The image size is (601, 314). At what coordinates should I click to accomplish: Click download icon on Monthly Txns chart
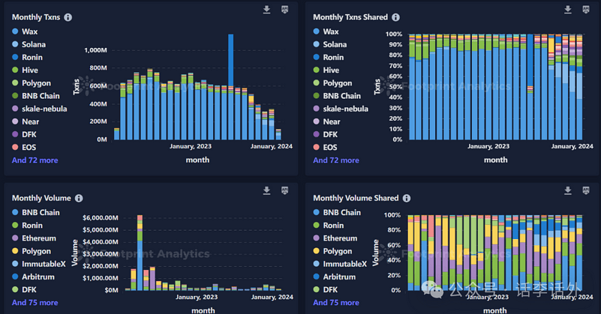tap(267, 10)
